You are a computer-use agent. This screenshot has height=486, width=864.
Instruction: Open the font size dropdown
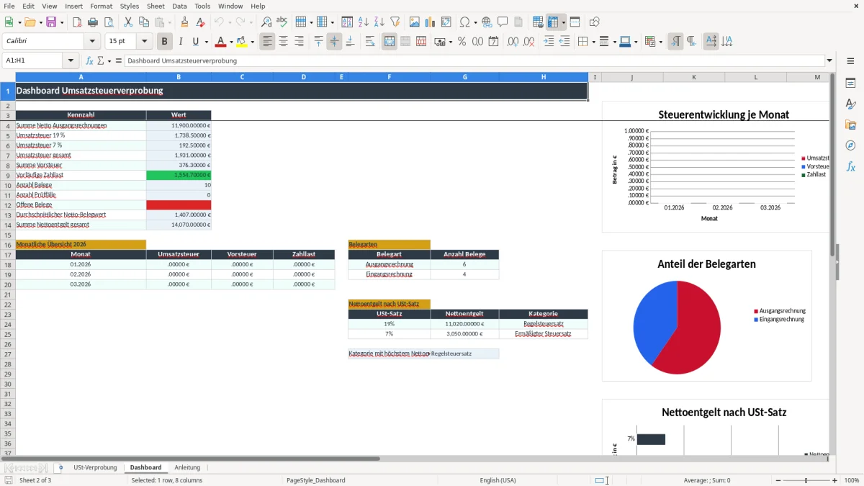point(144,42)
